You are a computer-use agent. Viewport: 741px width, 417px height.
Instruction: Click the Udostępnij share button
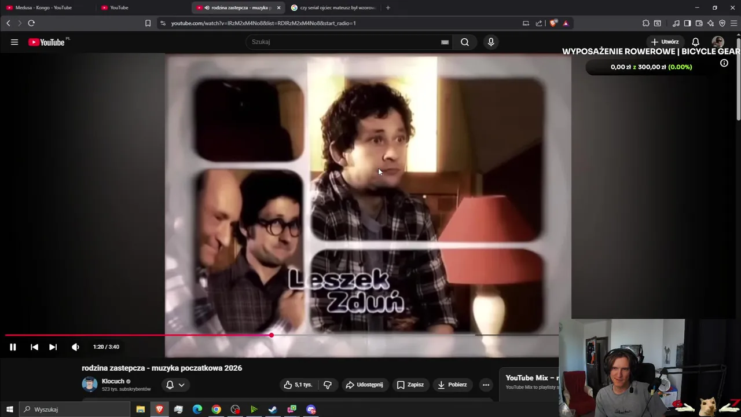[x=364, y=385]
